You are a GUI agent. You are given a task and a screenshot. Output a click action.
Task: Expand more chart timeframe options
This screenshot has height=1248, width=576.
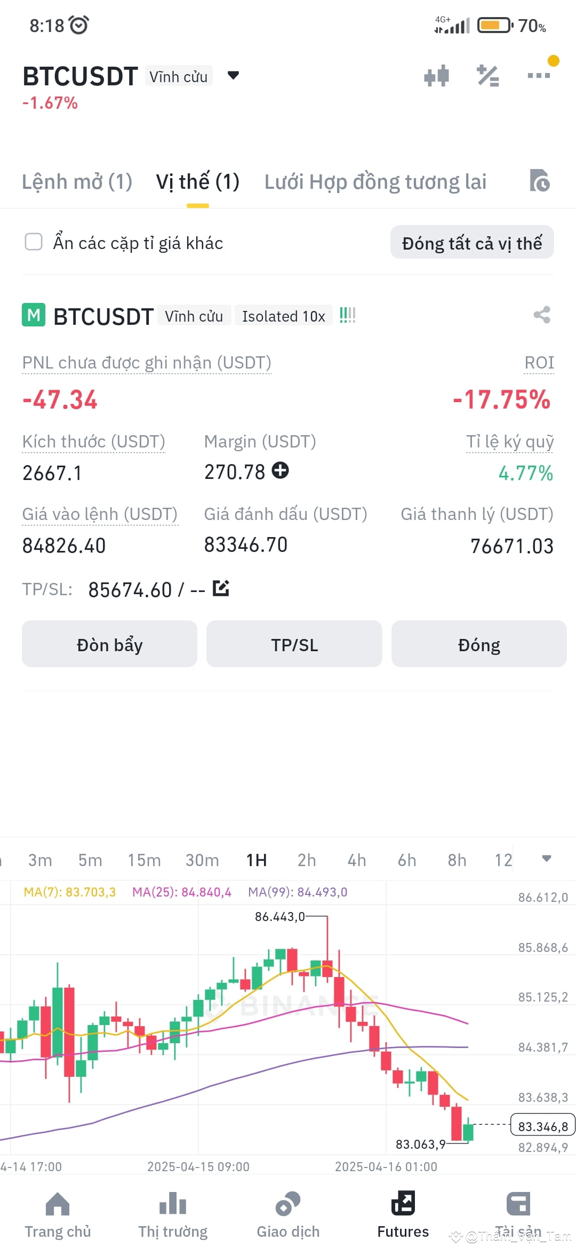(x=546, y=859)
